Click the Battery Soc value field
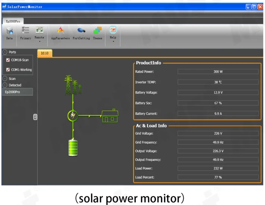 tap(218, 103)
